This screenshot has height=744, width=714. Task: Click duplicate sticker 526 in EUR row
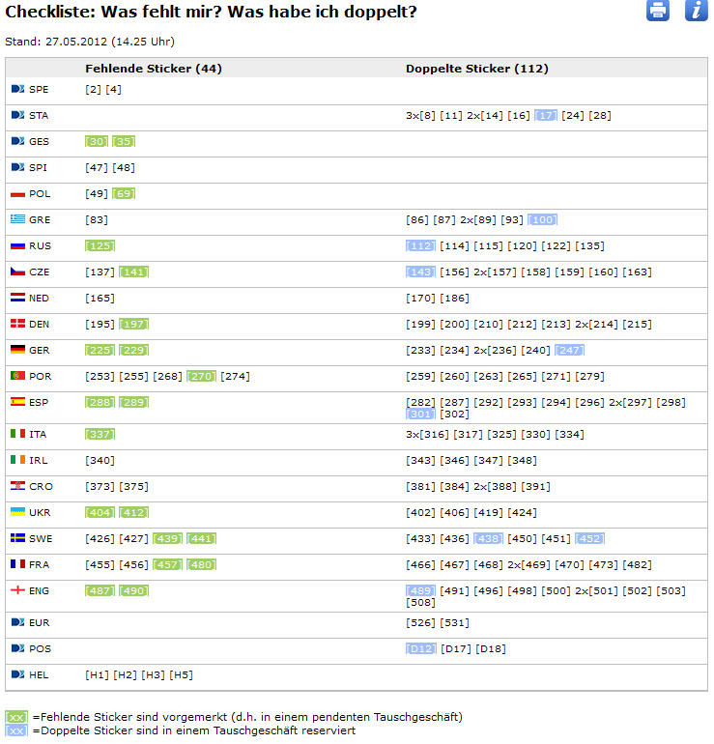421,623
